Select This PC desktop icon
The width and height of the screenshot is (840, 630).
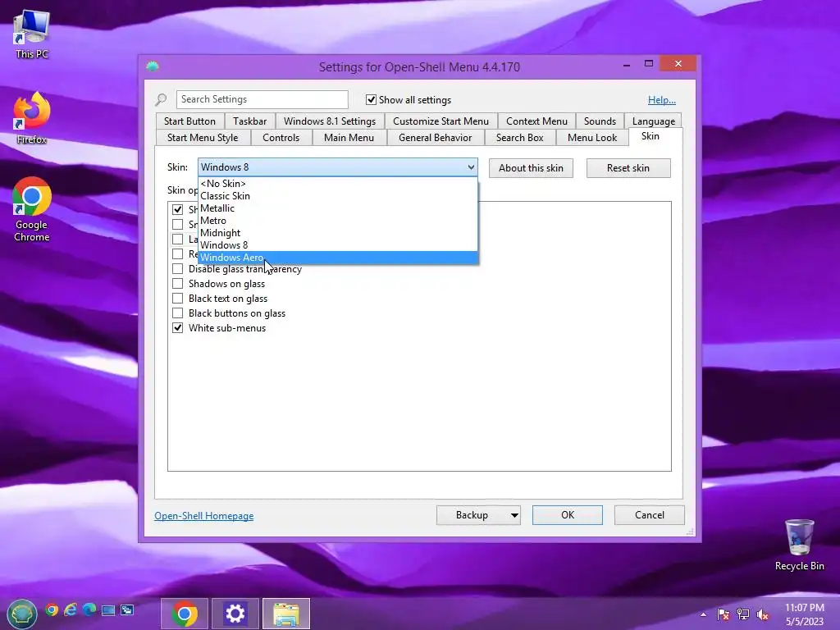click(x=32, y=34)
